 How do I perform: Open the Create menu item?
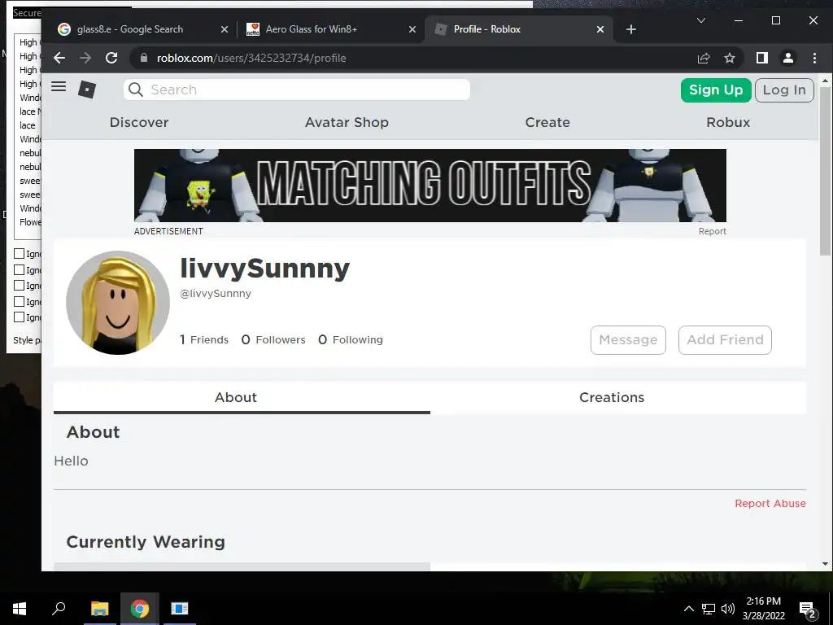coord(547,122)
